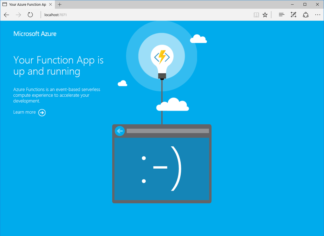
Task: Select the Your Azure Function App tab
Action: (x=27, y=4)
